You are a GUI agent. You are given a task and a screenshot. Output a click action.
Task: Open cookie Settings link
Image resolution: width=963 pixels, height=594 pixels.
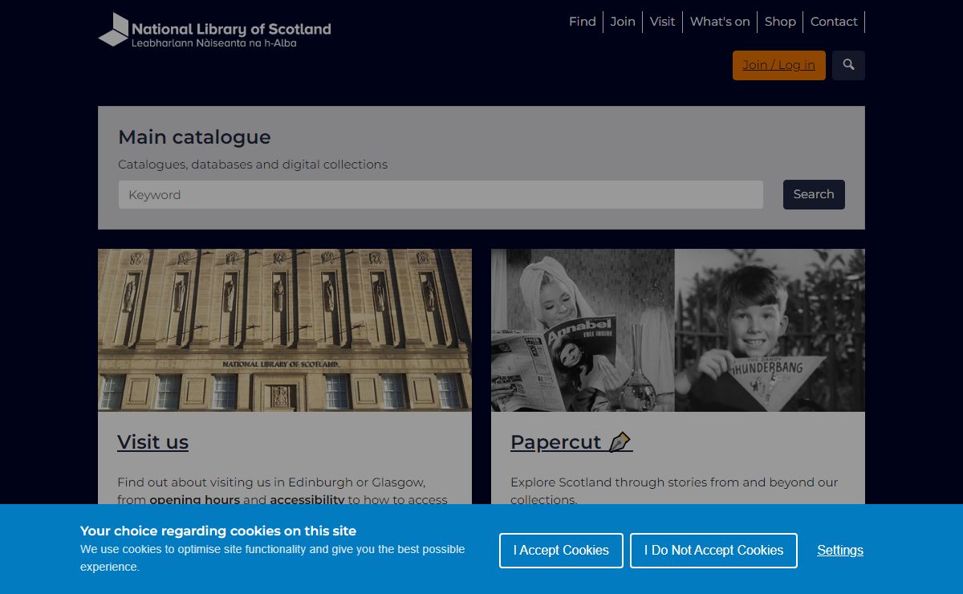coord(840,551)
